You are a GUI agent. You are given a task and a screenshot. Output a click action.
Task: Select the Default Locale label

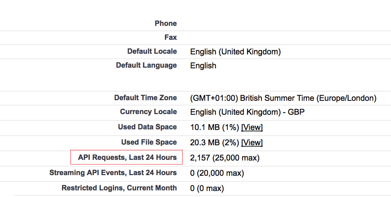152,51
